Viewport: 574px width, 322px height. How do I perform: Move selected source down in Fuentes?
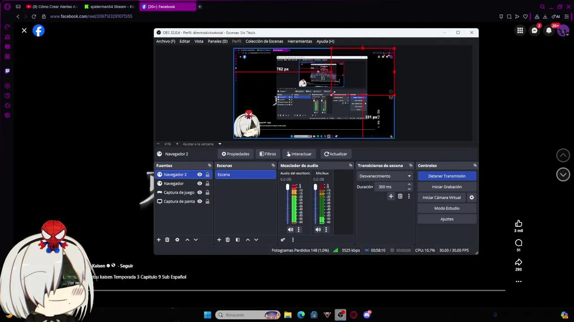coord(196,240)
